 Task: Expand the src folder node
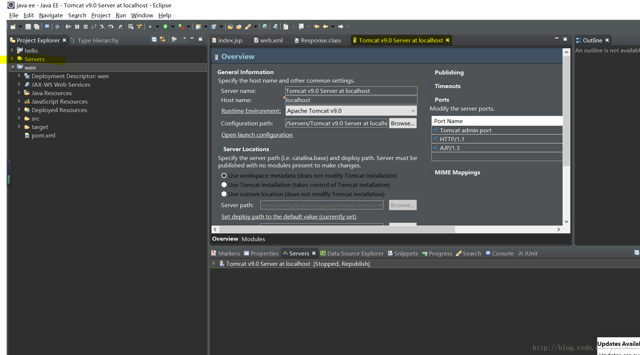19,118
